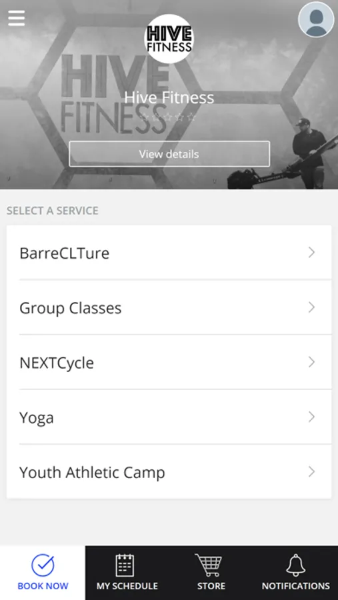This screenshot has height=600, width=338.
Task: Tap the Hive Fitness title text
Action: click(x=169, y=97)
